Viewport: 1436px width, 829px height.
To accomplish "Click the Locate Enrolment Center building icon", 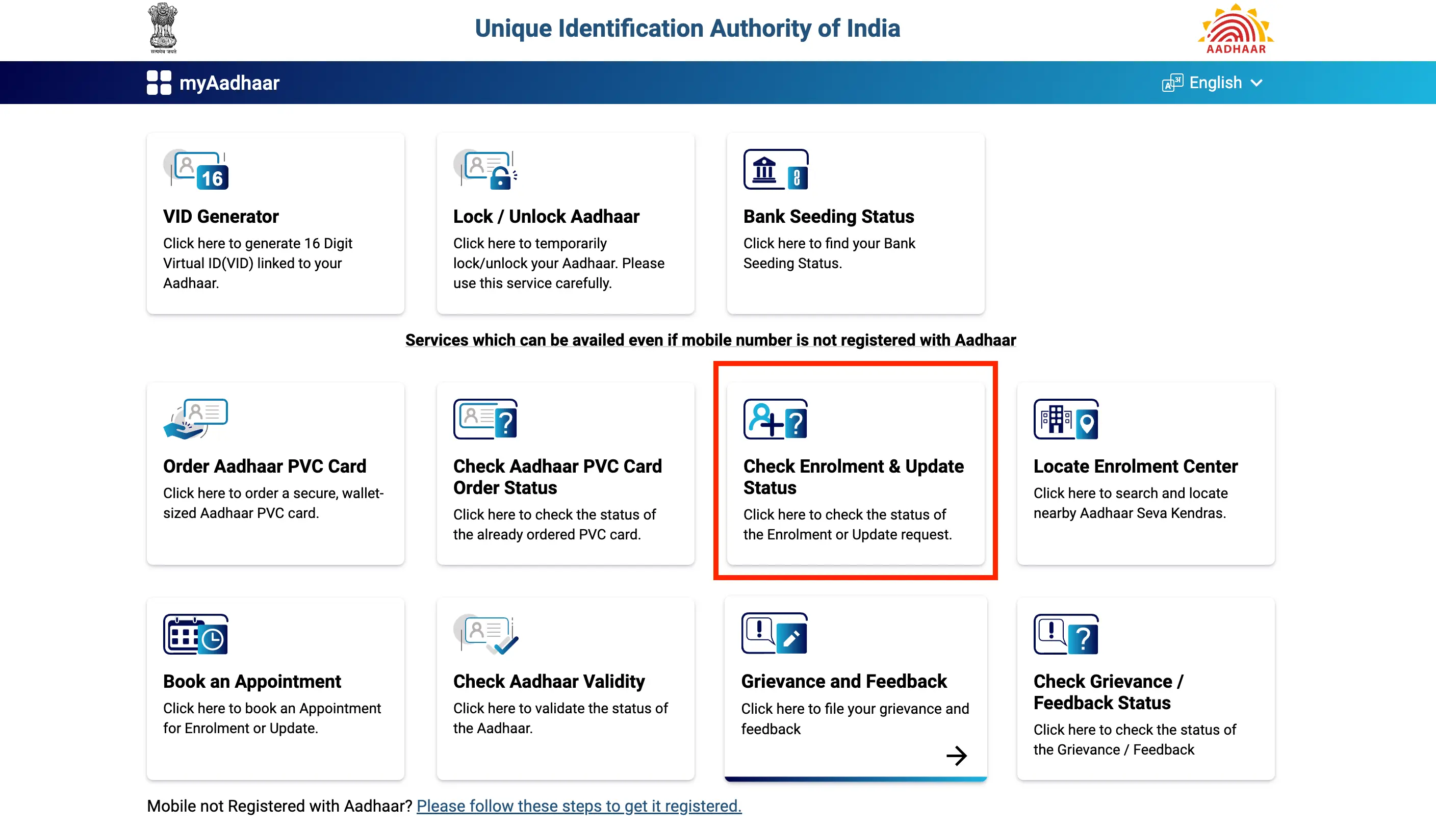I will 1056,419.
